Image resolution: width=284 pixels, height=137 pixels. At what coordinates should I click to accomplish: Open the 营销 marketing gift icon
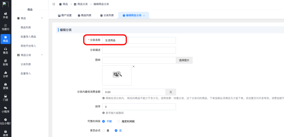point(6,86)
